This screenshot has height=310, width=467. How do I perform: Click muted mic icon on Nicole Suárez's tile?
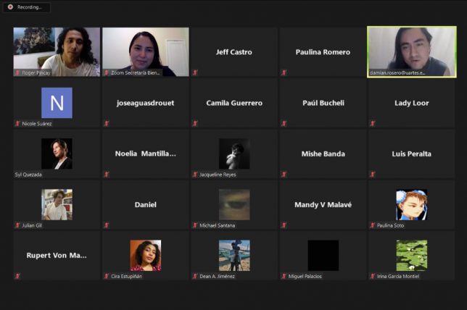pyautogui.click(x=17, y=124)
